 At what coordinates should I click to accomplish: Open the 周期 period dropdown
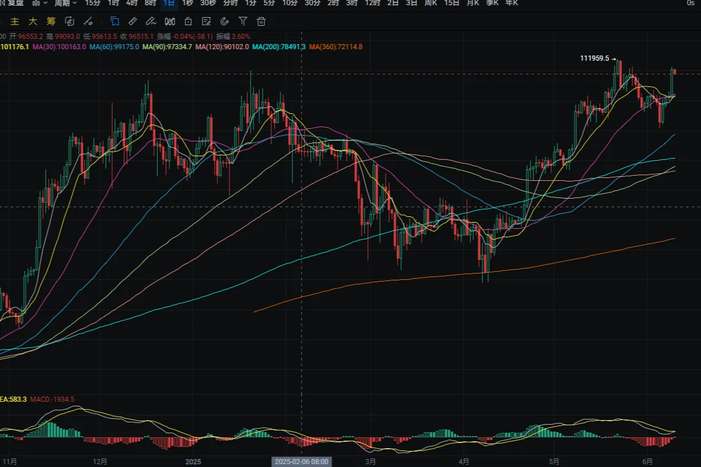tap(65, 3)
